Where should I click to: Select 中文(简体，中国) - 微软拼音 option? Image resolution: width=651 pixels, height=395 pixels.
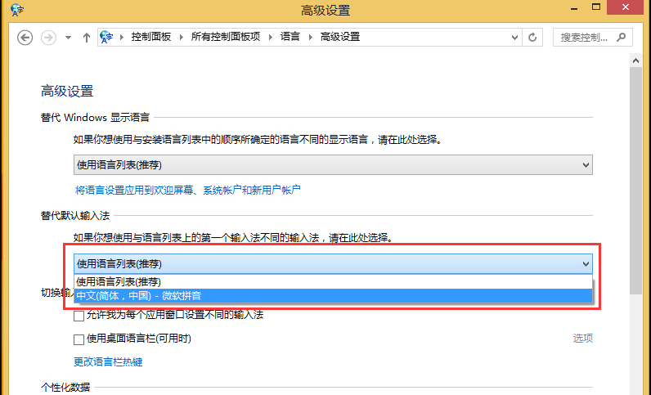click(x=332, y=295)
